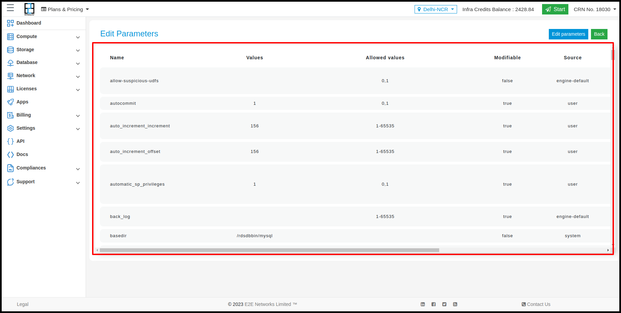This screenshot has width=621, height=313.
Task: Open the RSS feed footer icon
Action: pos(455,304)
